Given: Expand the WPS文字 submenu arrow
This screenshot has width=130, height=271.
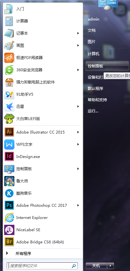Looking at the screenshot, I should [78, 144].
